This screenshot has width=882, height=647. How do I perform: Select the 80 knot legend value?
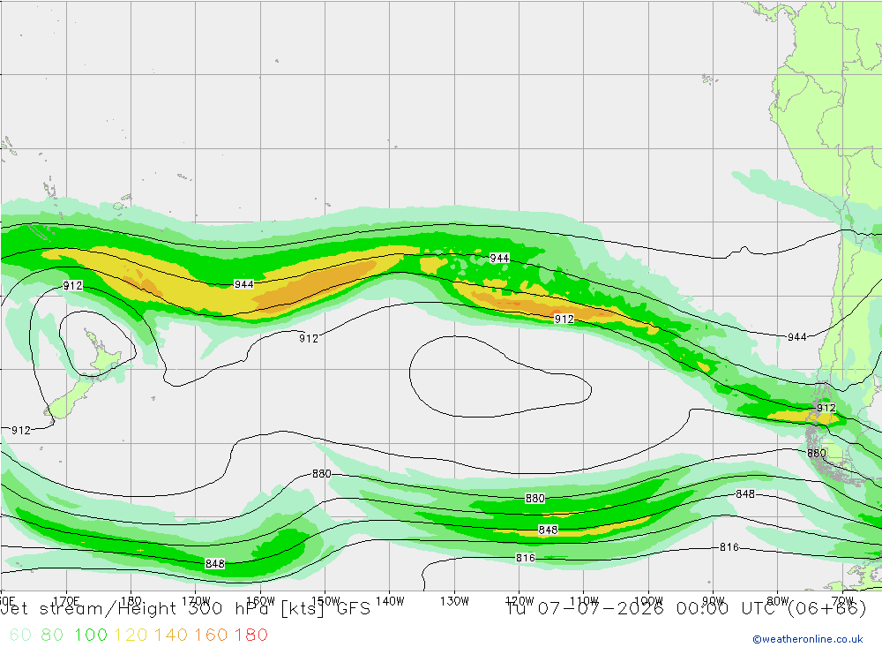tap(52, 635)
